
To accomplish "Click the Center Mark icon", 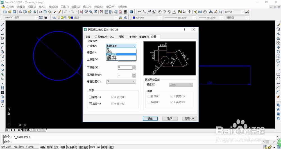I will pyautogui.click(x=205, y=12).
